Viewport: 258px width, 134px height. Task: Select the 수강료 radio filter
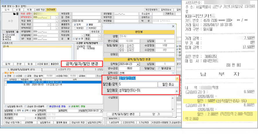coord(14,76)
